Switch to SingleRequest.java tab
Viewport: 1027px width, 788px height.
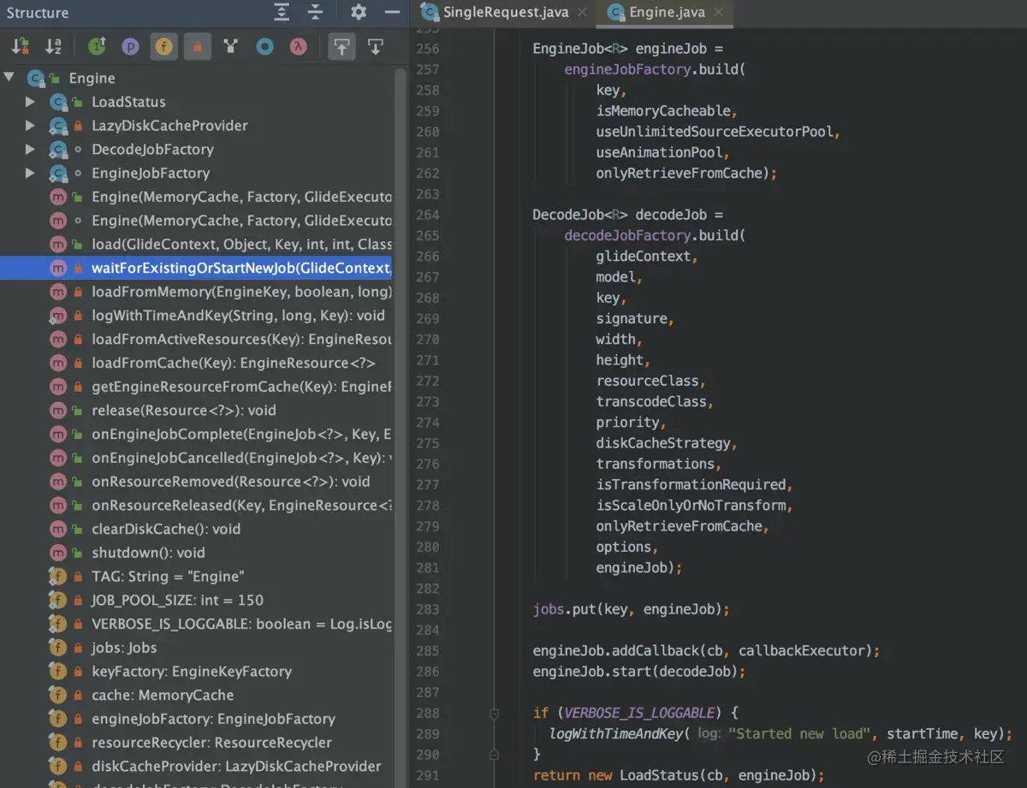[x=505, y=12]
